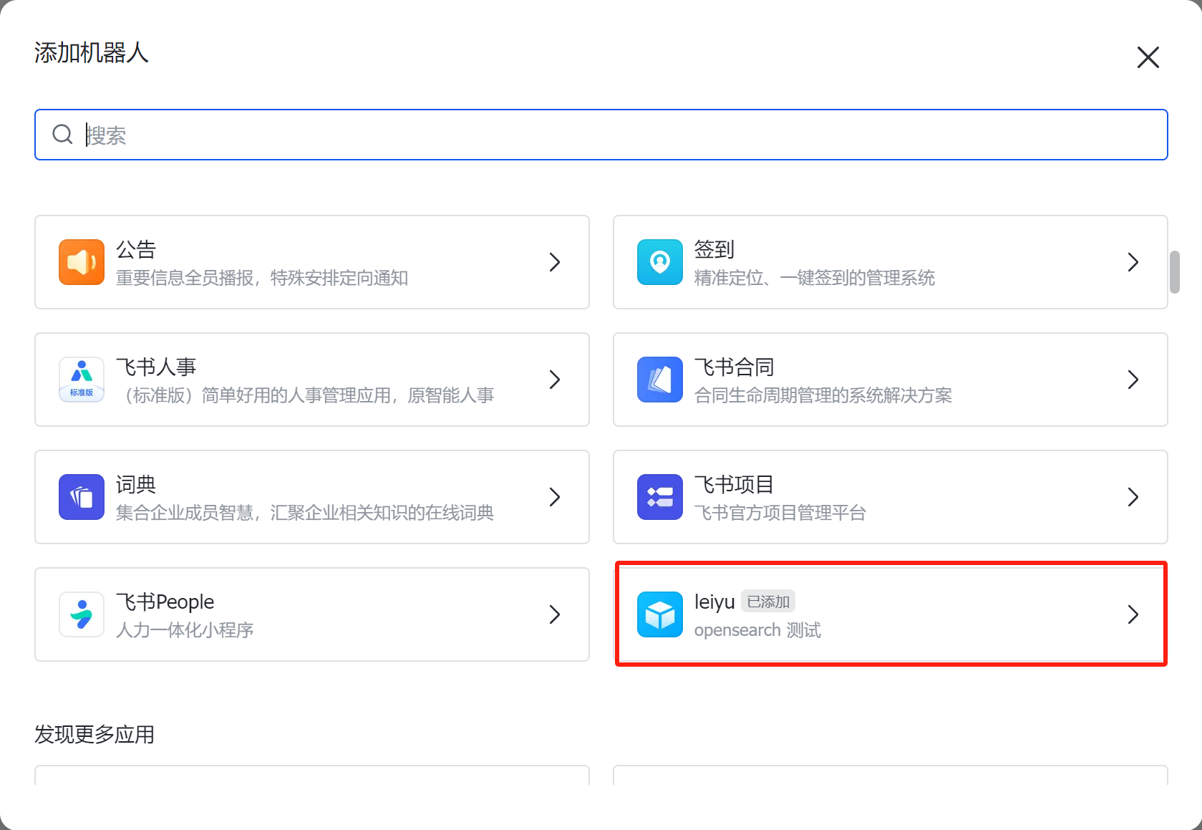Select the 飞书People bot title
The height and width of the screenshot is (830, 1202).
point(165,602)
